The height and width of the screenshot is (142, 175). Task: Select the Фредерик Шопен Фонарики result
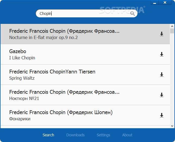pos(85,115)
